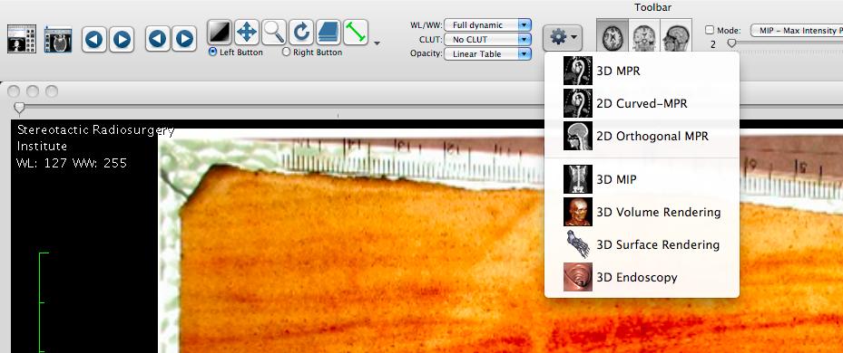Open the MIP - Max Intensity mode selector

point(796,31)
